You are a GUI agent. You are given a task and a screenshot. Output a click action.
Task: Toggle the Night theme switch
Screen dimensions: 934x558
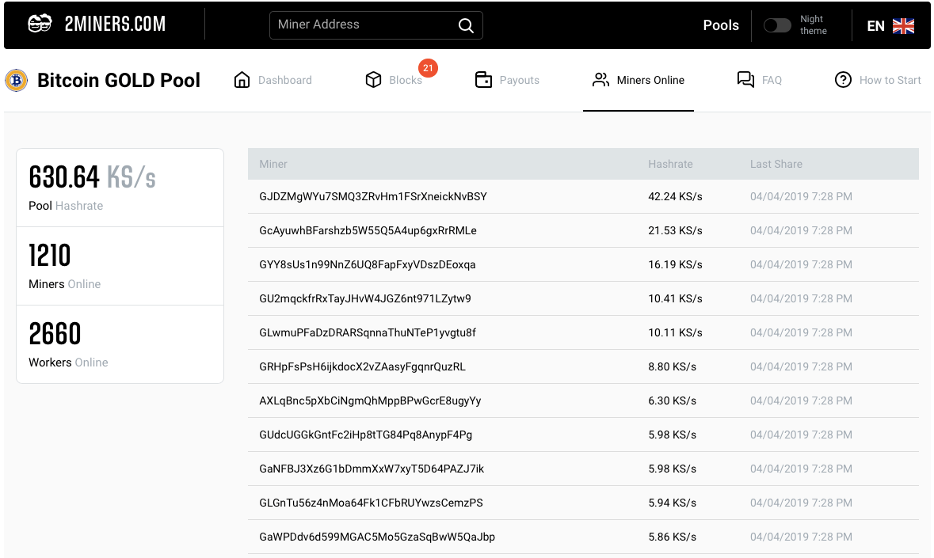click(x=777, y=25)
